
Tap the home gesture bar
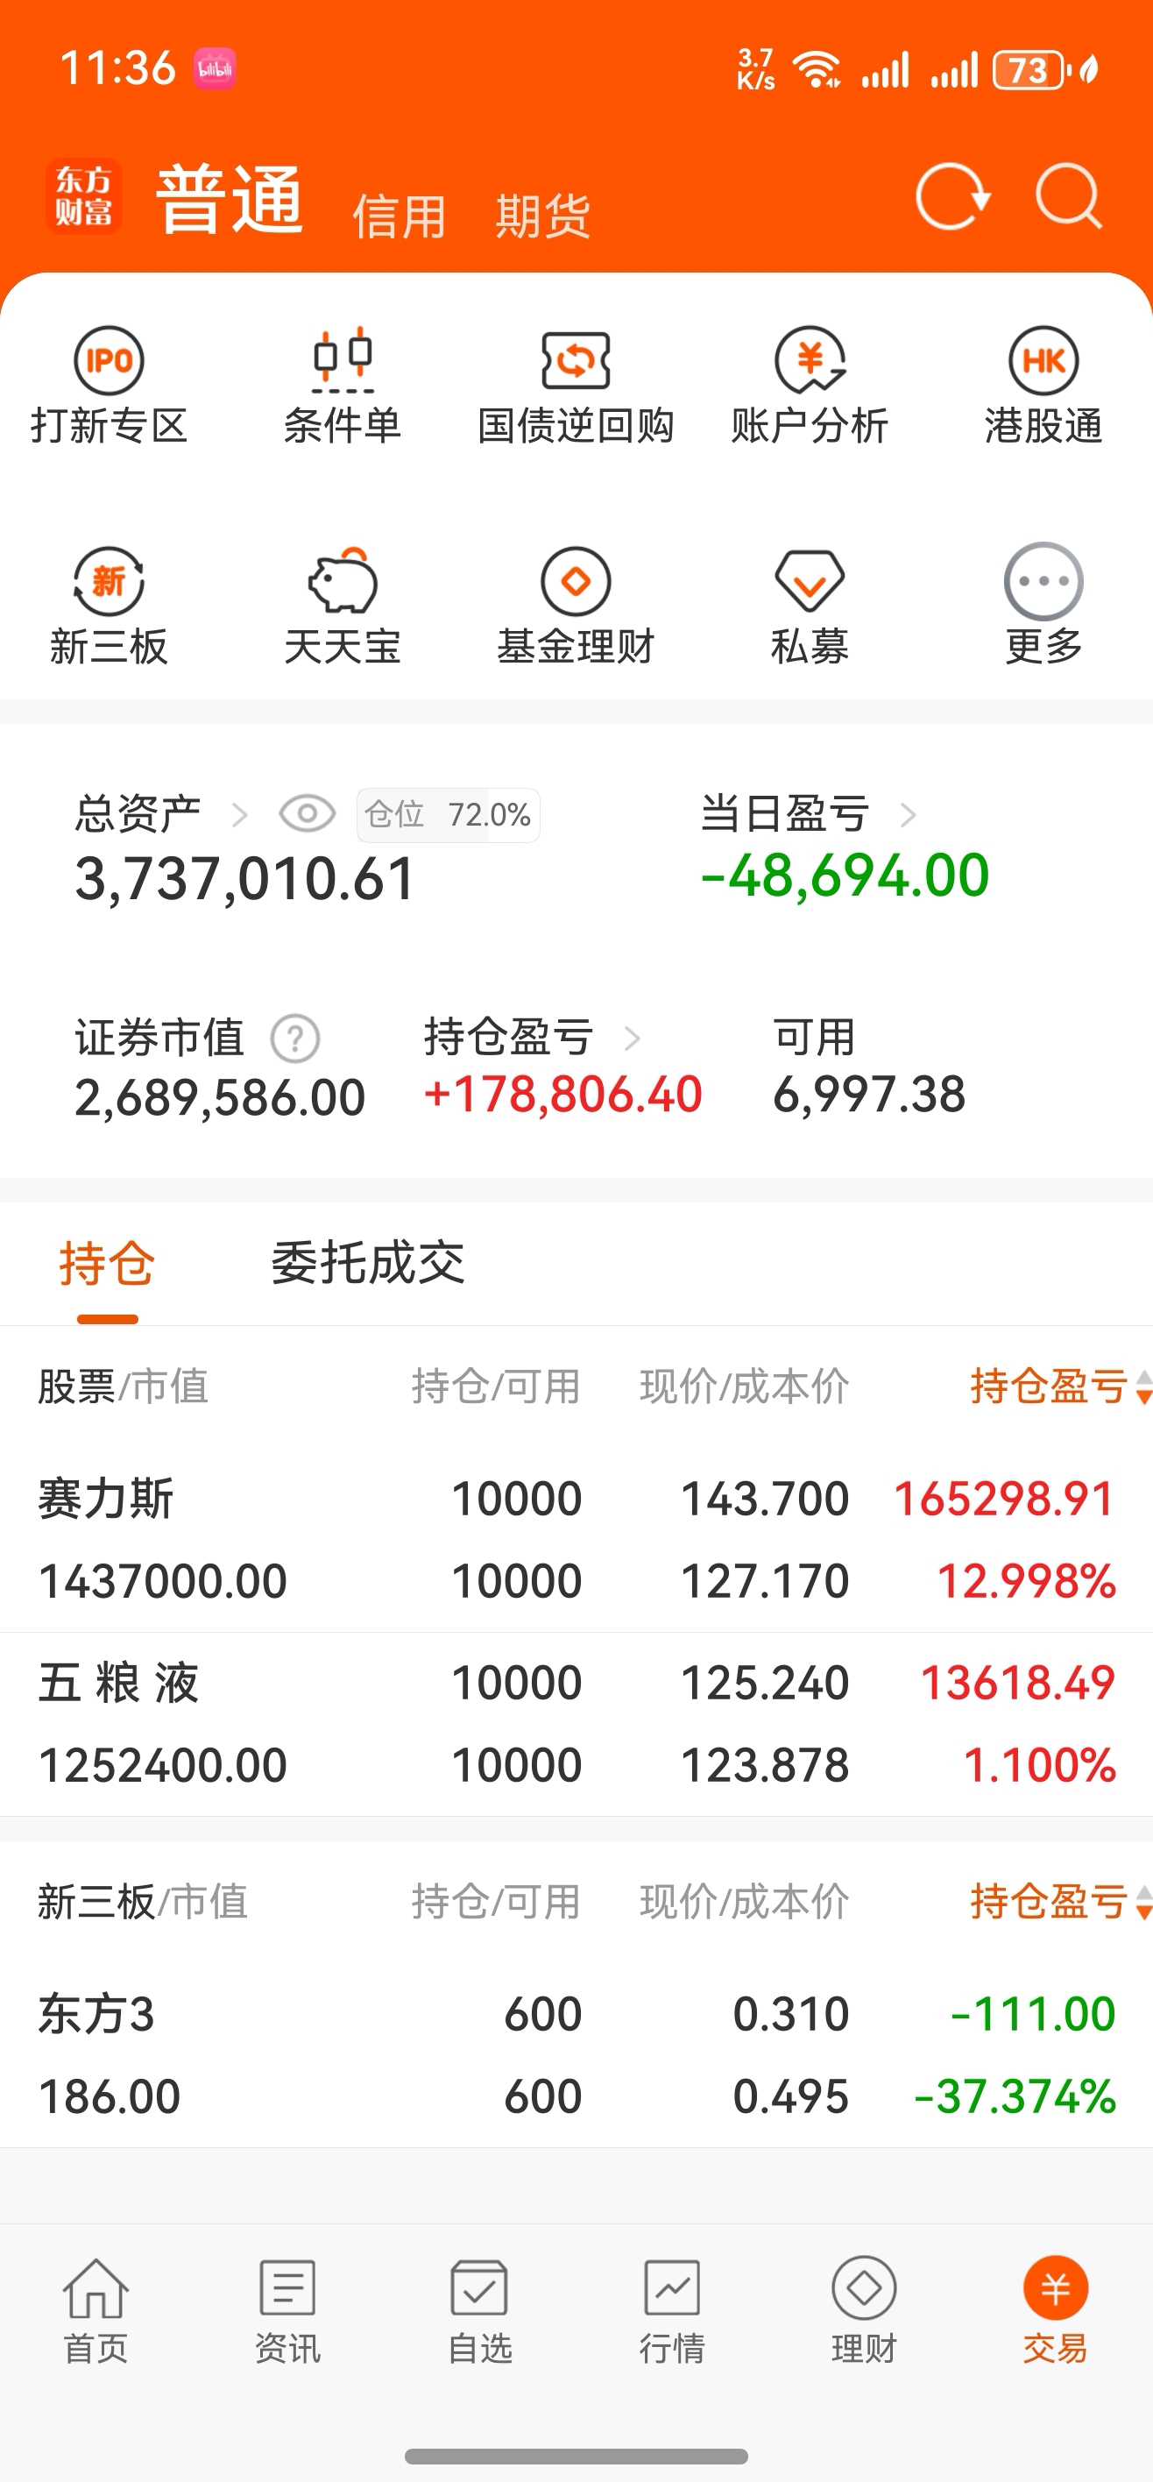tap(576, 2456)
